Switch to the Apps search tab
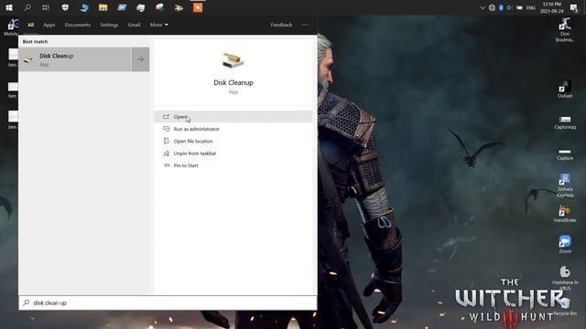Viewport: 586px width, 329px height. click(x=49, y=25)
